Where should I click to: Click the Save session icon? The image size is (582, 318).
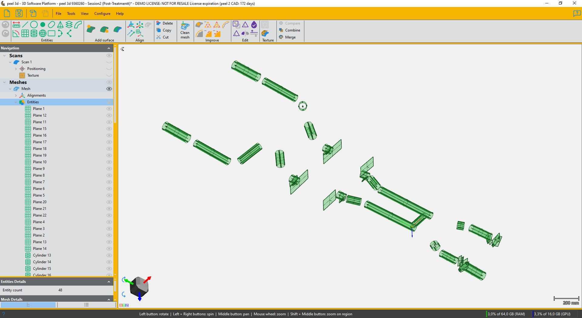pos(19,13)
